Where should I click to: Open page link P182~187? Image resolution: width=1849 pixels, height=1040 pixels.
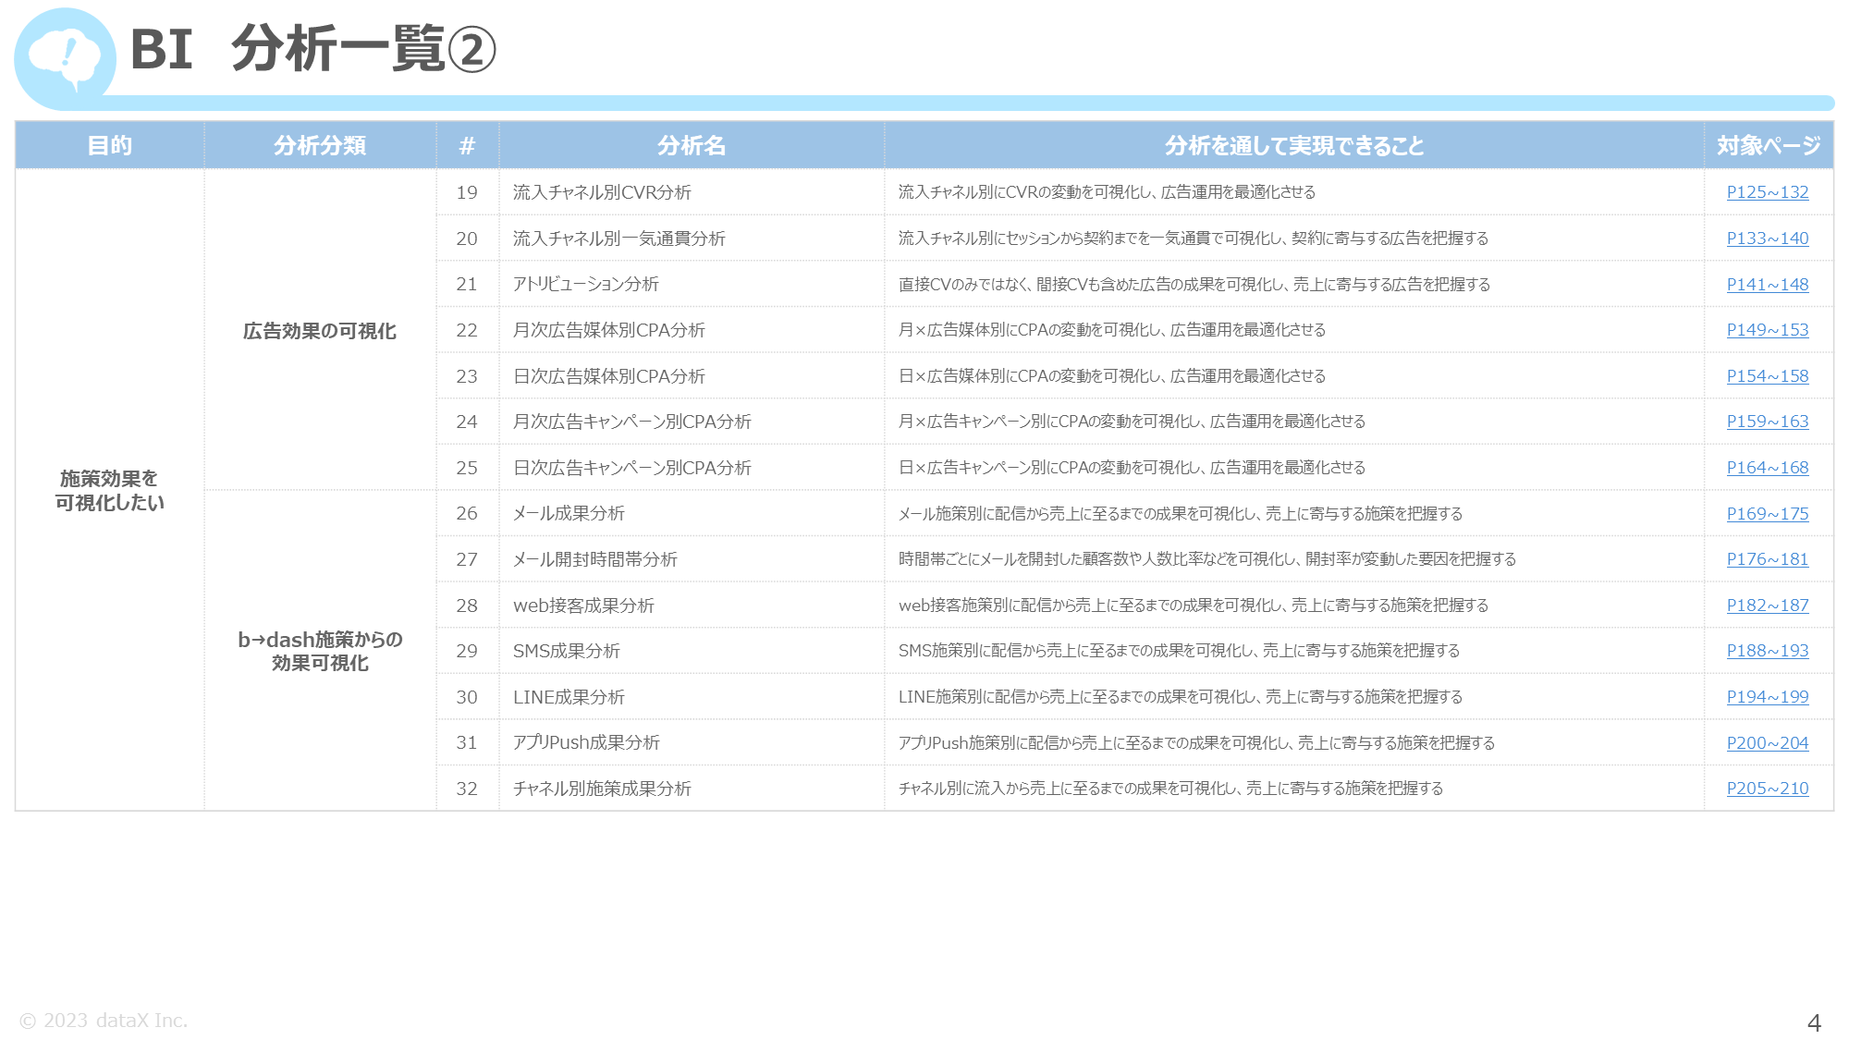[x=1767, y=606]
